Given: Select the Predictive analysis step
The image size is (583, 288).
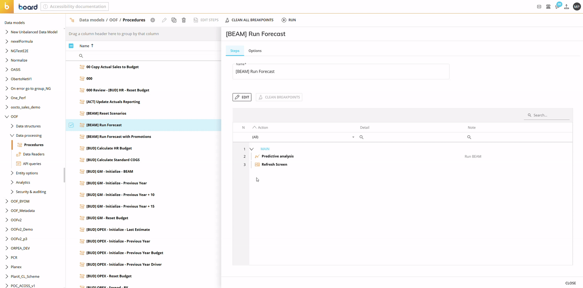Looking at the screenshot, I should click(x=277, y=156).
